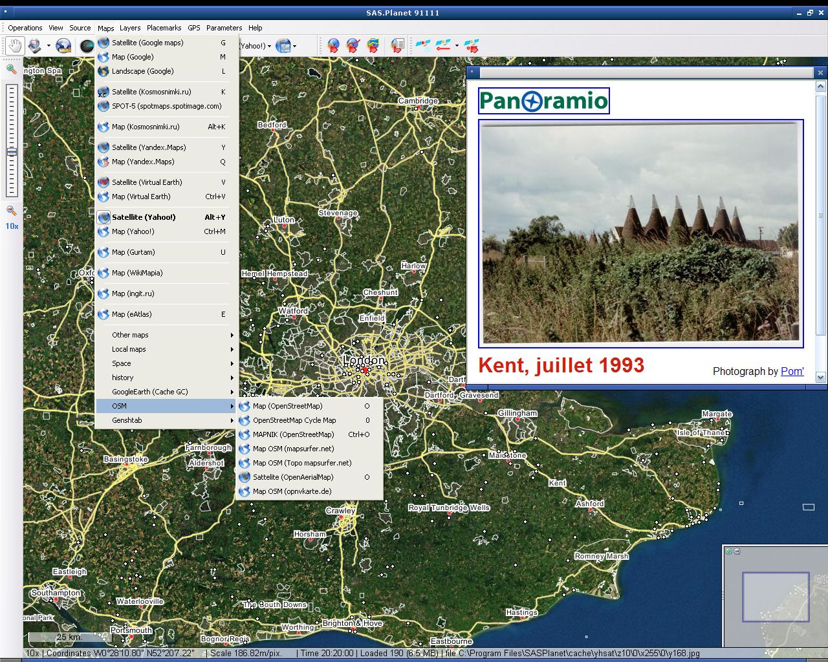Click the globe full-extent icon on toolbar
The width and height of the screenshot is (828, 662).
[63, 46]
